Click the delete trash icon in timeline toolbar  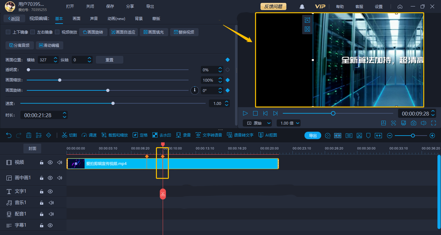point(29,135)
